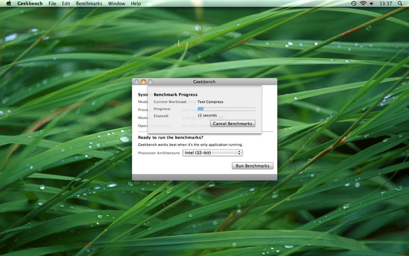This screenshot has height=256, width=409.
Task: Cancel the running benchmarks
Action: pyautogui.click(x=233, y=123)
